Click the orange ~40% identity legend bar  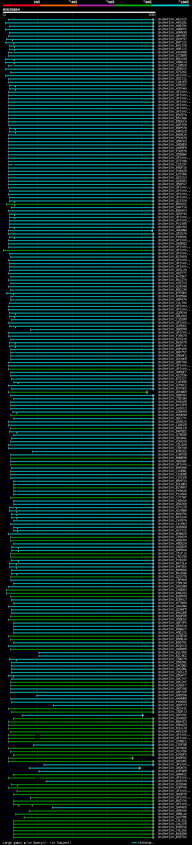[59, 5]
